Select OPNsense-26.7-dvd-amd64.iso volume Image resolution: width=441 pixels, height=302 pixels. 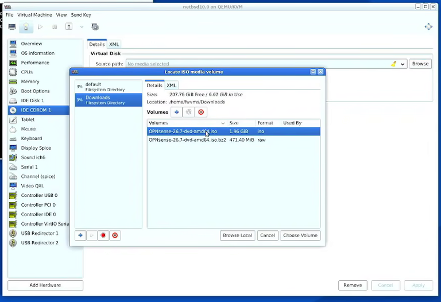pos(234,131)
